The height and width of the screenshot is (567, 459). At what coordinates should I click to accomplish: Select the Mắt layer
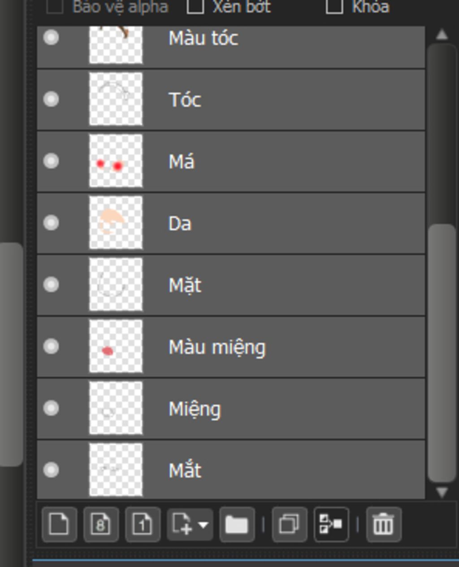click(x=269, y=470)
